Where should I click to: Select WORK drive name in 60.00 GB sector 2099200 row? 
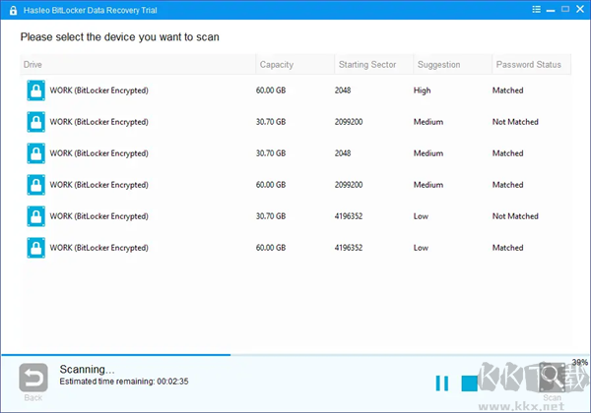click(99, 185)
